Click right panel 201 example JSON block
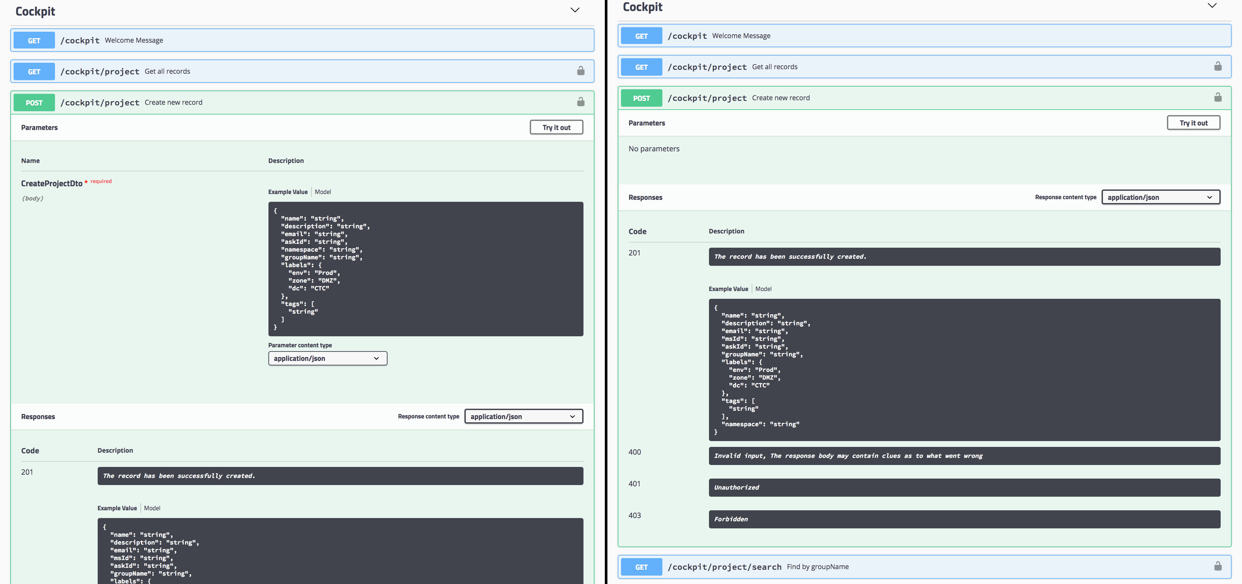Image resolution: width=1242 pixels, height=584 pixels. (x=964, y=370)
